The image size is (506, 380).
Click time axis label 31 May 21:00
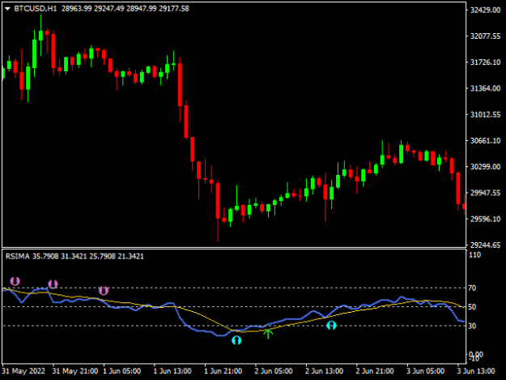[x=74, y=371]
